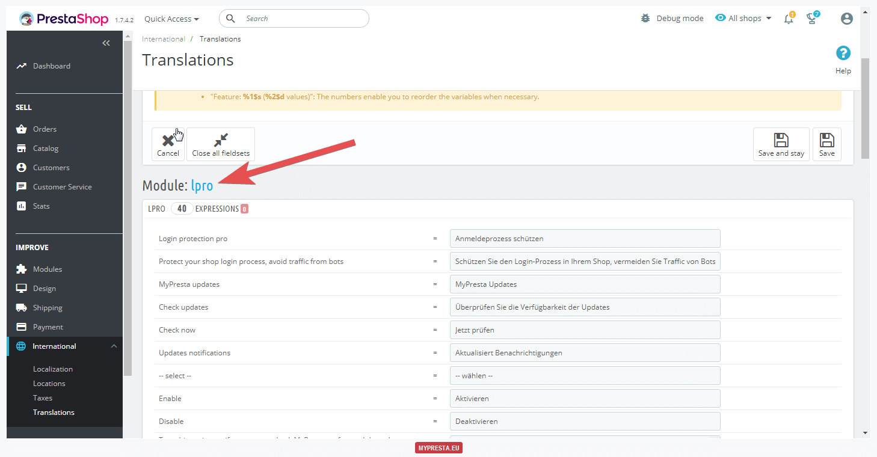Click the Save button
The image size is (877, 457).
(827, 144)
